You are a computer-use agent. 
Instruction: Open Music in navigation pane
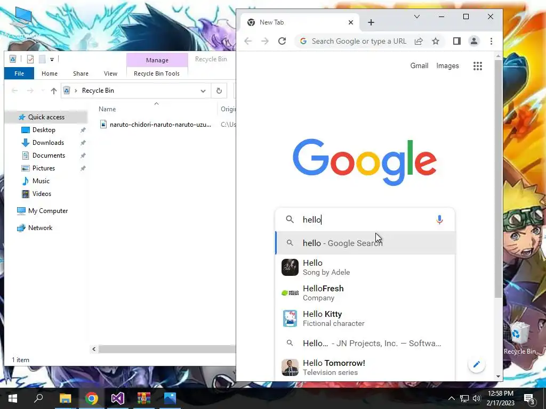click(x=41, y=181)
